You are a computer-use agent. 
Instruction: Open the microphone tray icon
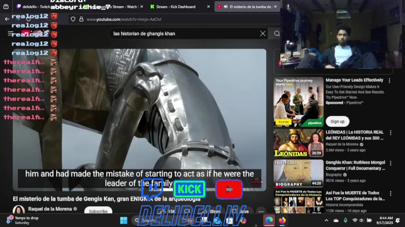click(345, 220)
